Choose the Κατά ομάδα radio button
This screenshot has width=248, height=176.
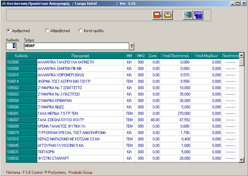[x=80, y=30]
